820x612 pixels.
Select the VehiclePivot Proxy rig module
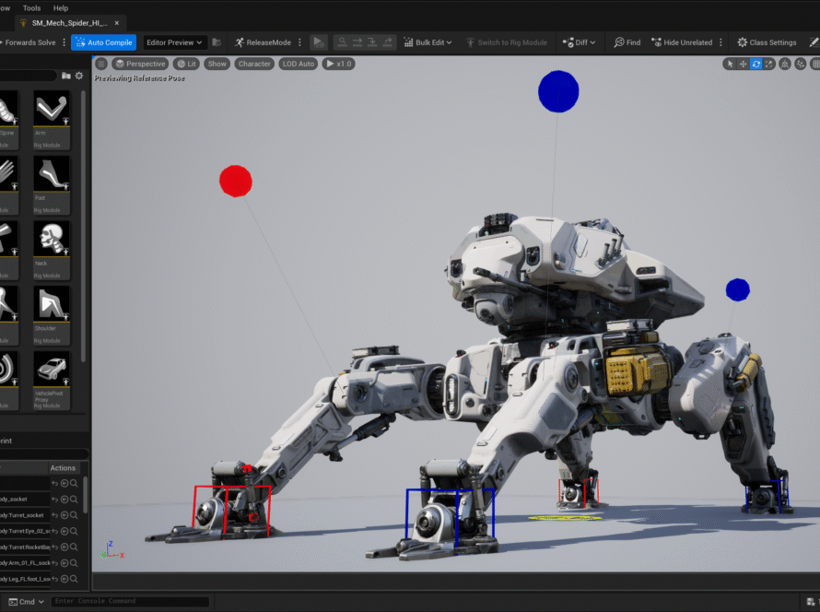point(52,370)
